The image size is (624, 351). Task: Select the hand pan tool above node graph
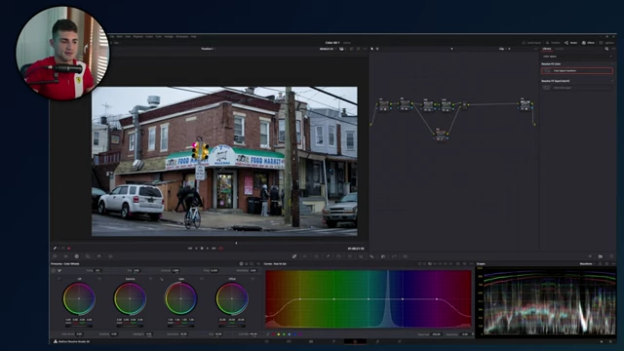pos(377,49)
